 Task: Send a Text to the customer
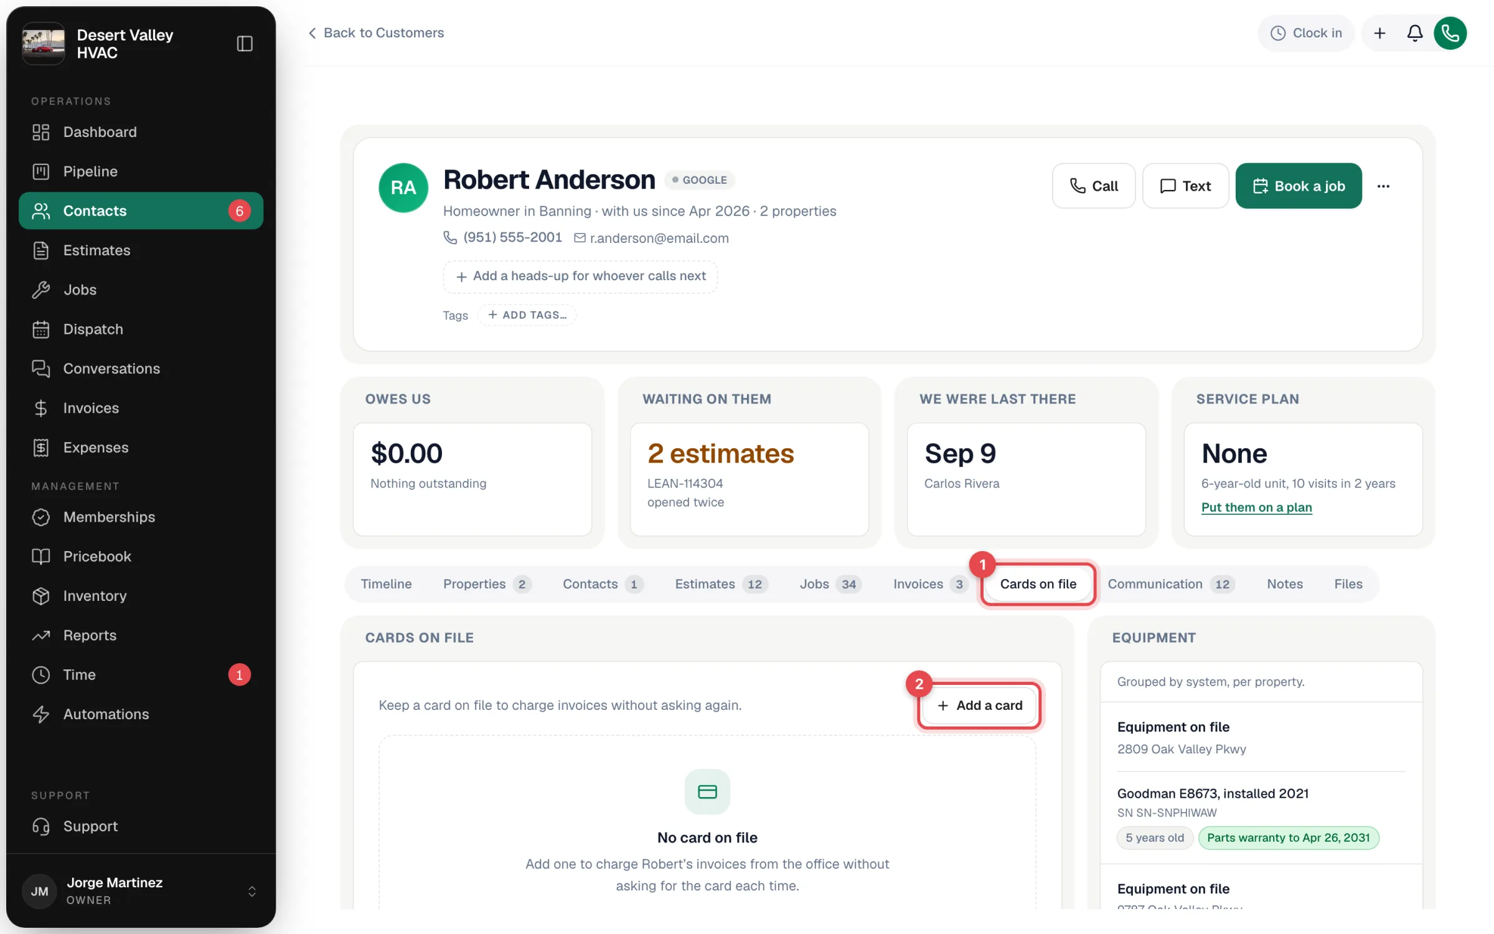(x=1185, y=186)
